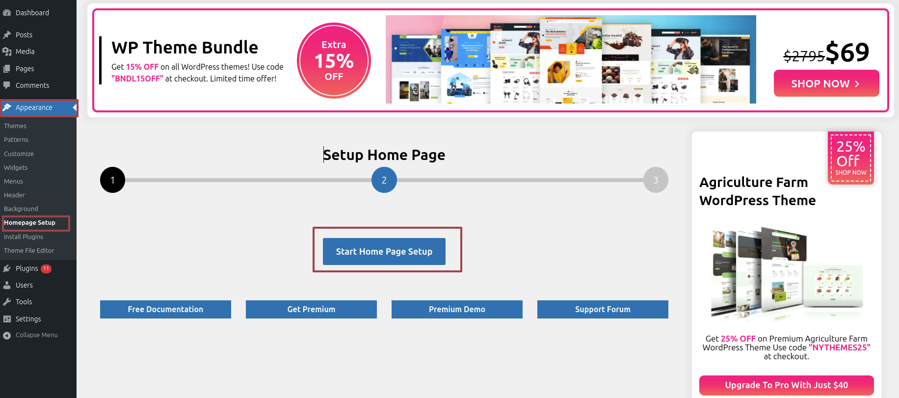Click the "NYTHEMES25" coupon code text
Viewport: 899px width, 398px height.
pos(840,347)
